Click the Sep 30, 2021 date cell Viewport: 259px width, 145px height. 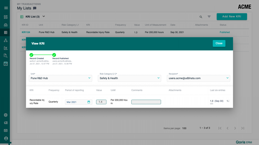pyautogui.click(x=177, y=32)
